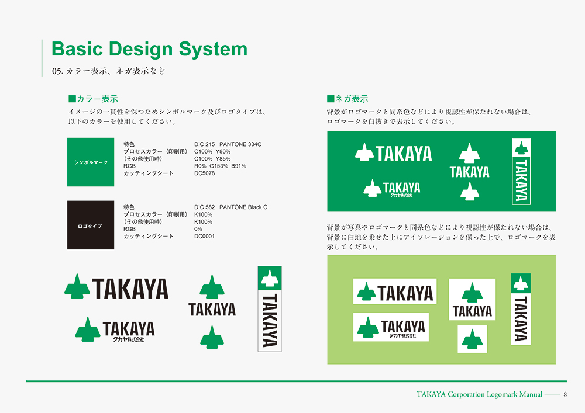Select the green シンボルマーク color swatch
The image size is (585, 413).
[x=91, y=162]
